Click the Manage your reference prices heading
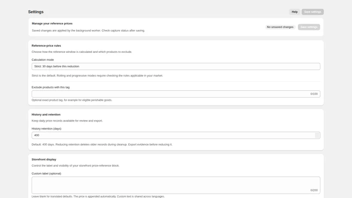This screenshot has height=198, width=352. (x=52, y=23)
